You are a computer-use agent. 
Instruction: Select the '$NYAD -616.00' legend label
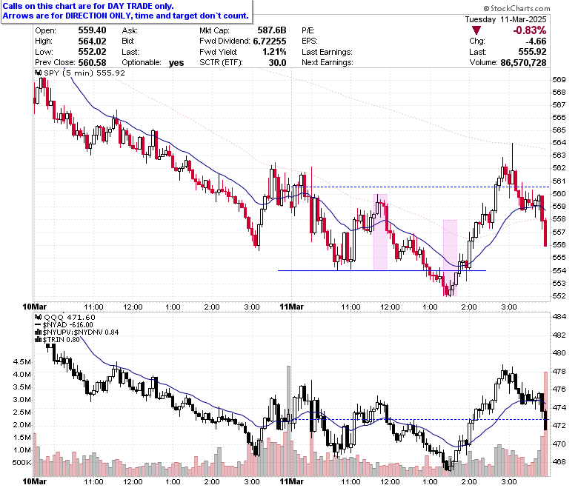[x=68, y=325]
